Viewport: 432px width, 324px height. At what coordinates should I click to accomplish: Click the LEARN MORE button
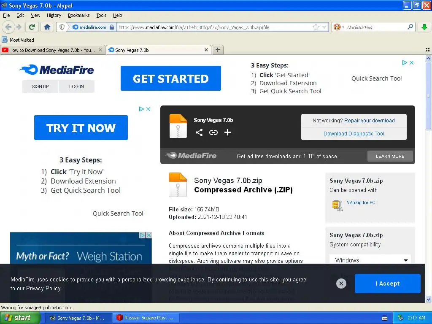[x=390, y=156]
